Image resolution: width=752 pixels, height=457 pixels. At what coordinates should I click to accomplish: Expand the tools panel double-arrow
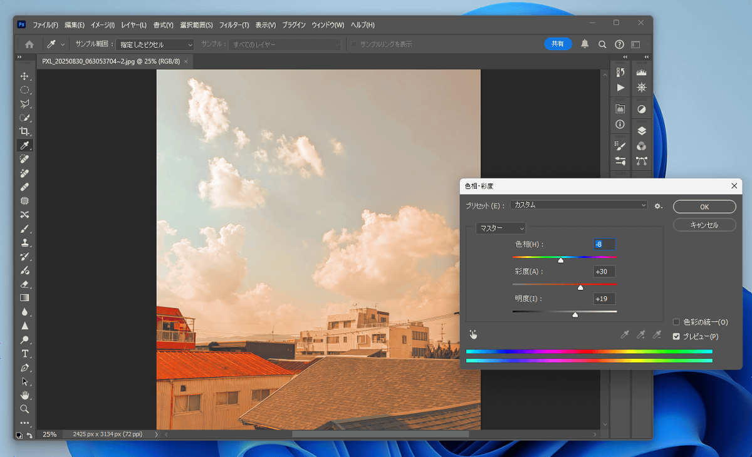coord(19,57)
